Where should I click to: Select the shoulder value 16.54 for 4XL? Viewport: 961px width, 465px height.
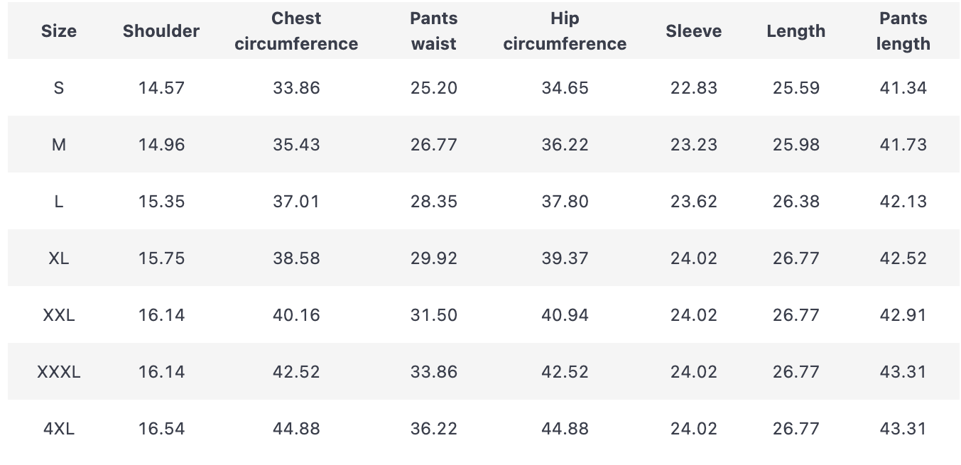pos(161,429)
